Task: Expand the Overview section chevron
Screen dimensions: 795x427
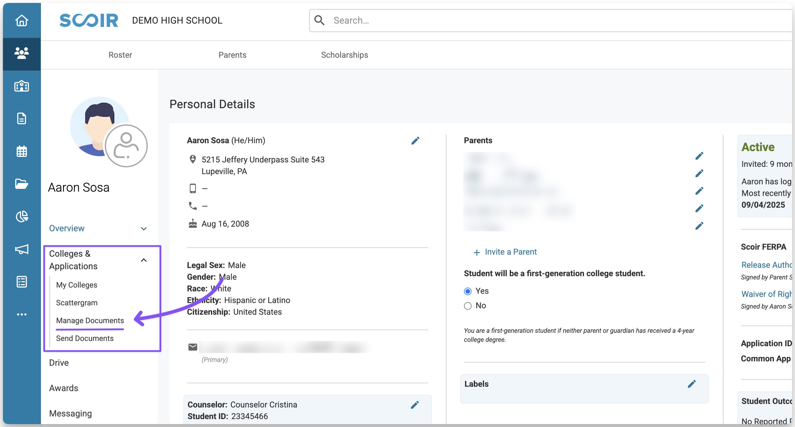Action: 143,229
